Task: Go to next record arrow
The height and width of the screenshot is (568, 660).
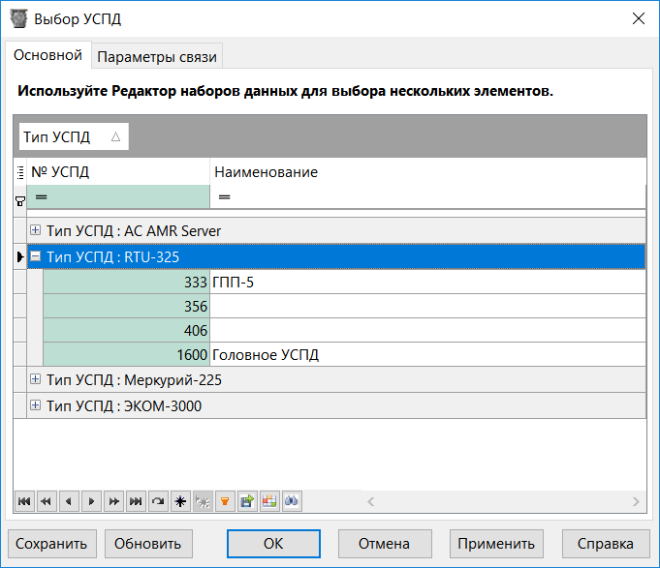Action: pos(91,501)
